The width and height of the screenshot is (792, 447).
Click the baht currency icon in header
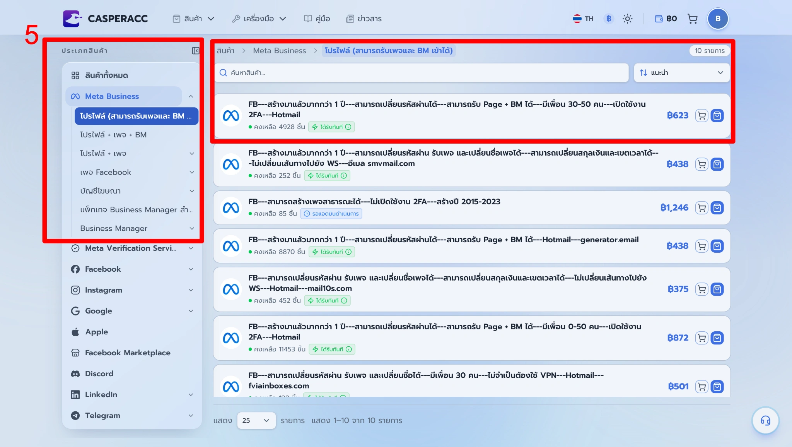(x=608, y=19)
